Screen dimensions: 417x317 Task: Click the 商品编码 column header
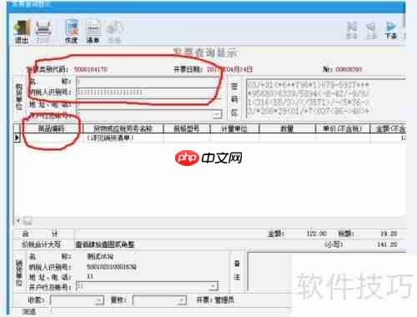(x=52, y=128)
